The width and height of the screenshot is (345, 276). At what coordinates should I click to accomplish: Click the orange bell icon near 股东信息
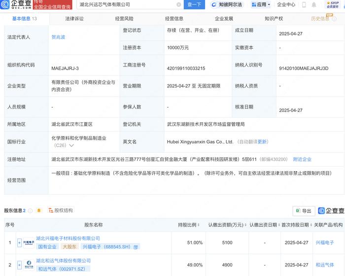39,210
